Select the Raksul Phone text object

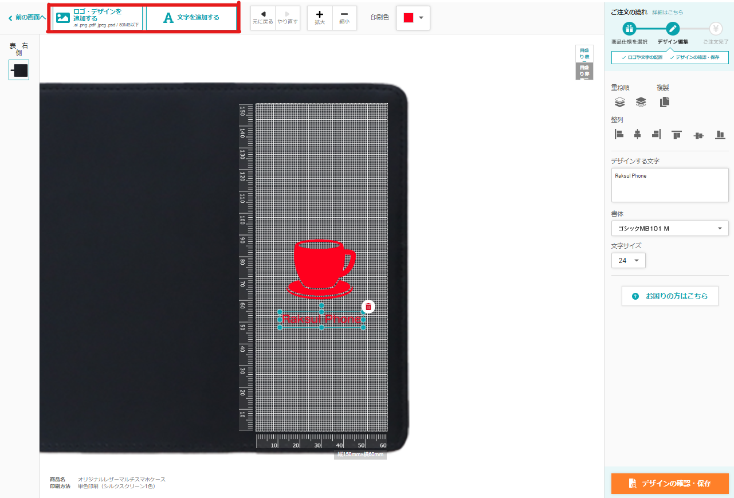(321, 319)
